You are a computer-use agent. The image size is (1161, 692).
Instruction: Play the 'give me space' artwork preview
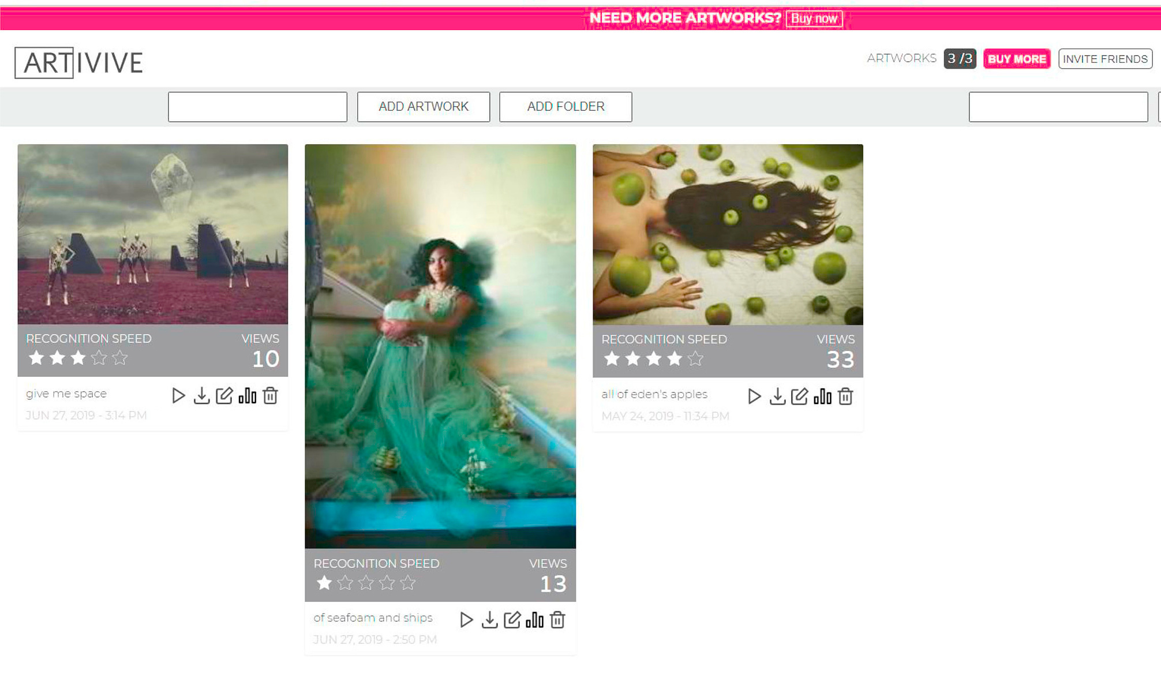click(x=178, y=396)
